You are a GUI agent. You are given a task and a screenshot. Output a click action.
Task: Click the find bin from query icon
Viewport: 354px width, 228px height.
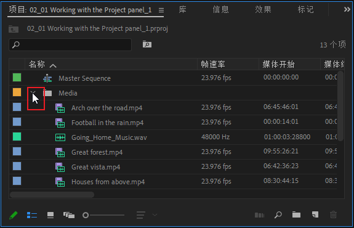(x=147, y=44)
